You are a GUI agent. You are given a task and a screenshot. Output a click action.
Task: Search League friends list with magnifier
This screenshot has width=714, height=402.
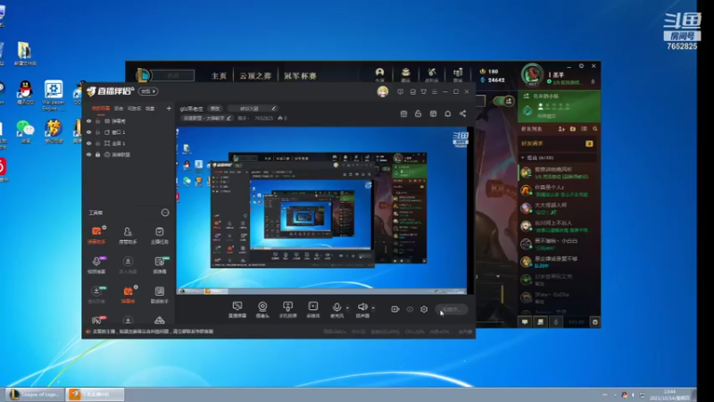(594, 129)
